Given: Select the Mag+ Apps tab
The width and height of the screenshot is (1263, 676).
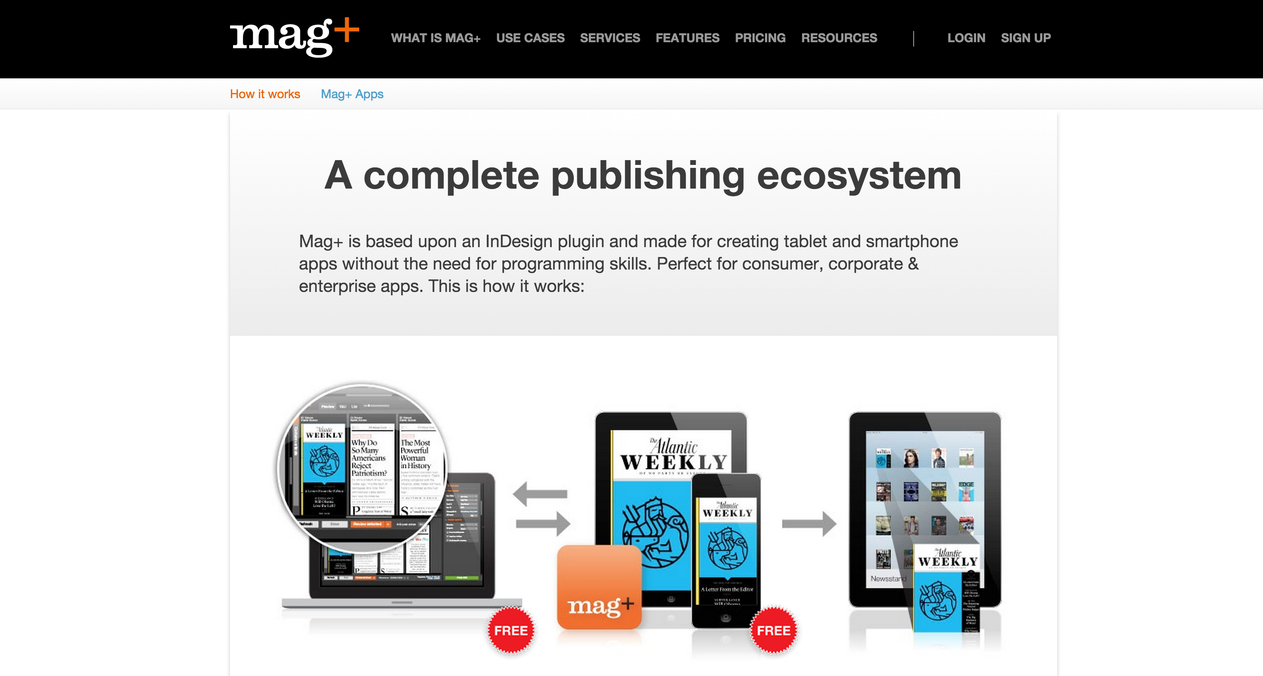Looking at the screenshot, I should pyautogui.click(x=352, y=93).
